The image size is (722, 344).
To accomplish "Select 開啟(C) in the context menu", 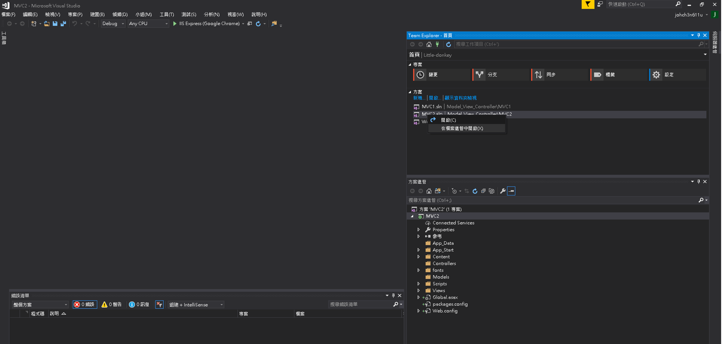I will point(467,120).
